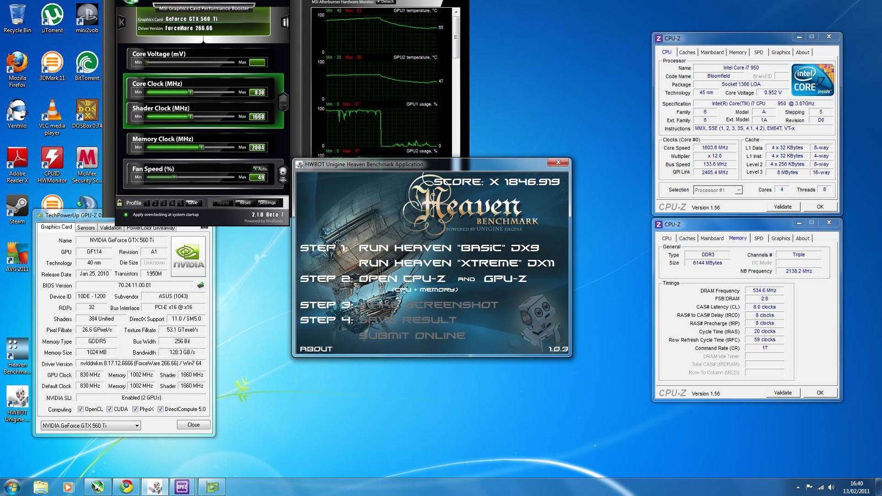The height and width of the screenshot is (496, 882).
Task: Open SPD tab in the lower CPU-Z window
Action: (x=759, y=238)
